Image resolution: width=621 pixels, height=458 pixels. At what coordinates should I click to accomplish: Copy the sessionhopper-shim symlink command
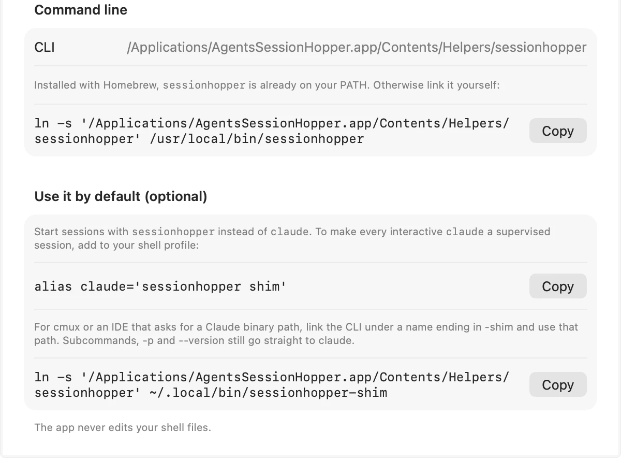pyautogui.click(x=557, y=384)
